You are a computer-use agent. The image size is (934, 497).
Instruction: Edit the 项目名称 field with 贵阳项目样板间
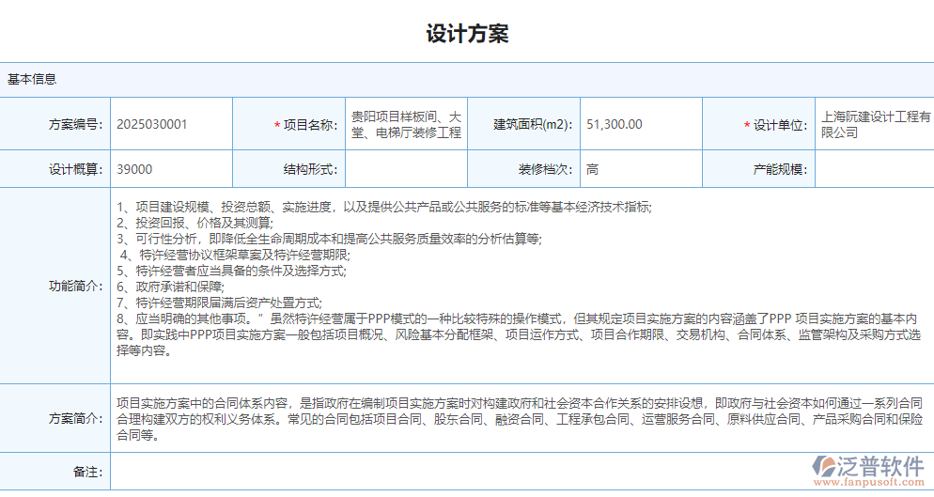pyautogui.click(x=406, y=124)
